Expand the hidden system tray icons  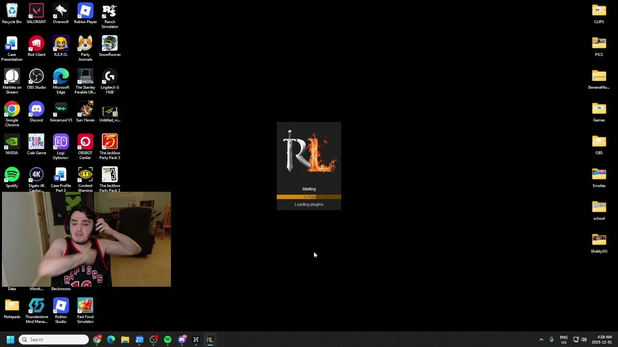[x=541, y=340]
